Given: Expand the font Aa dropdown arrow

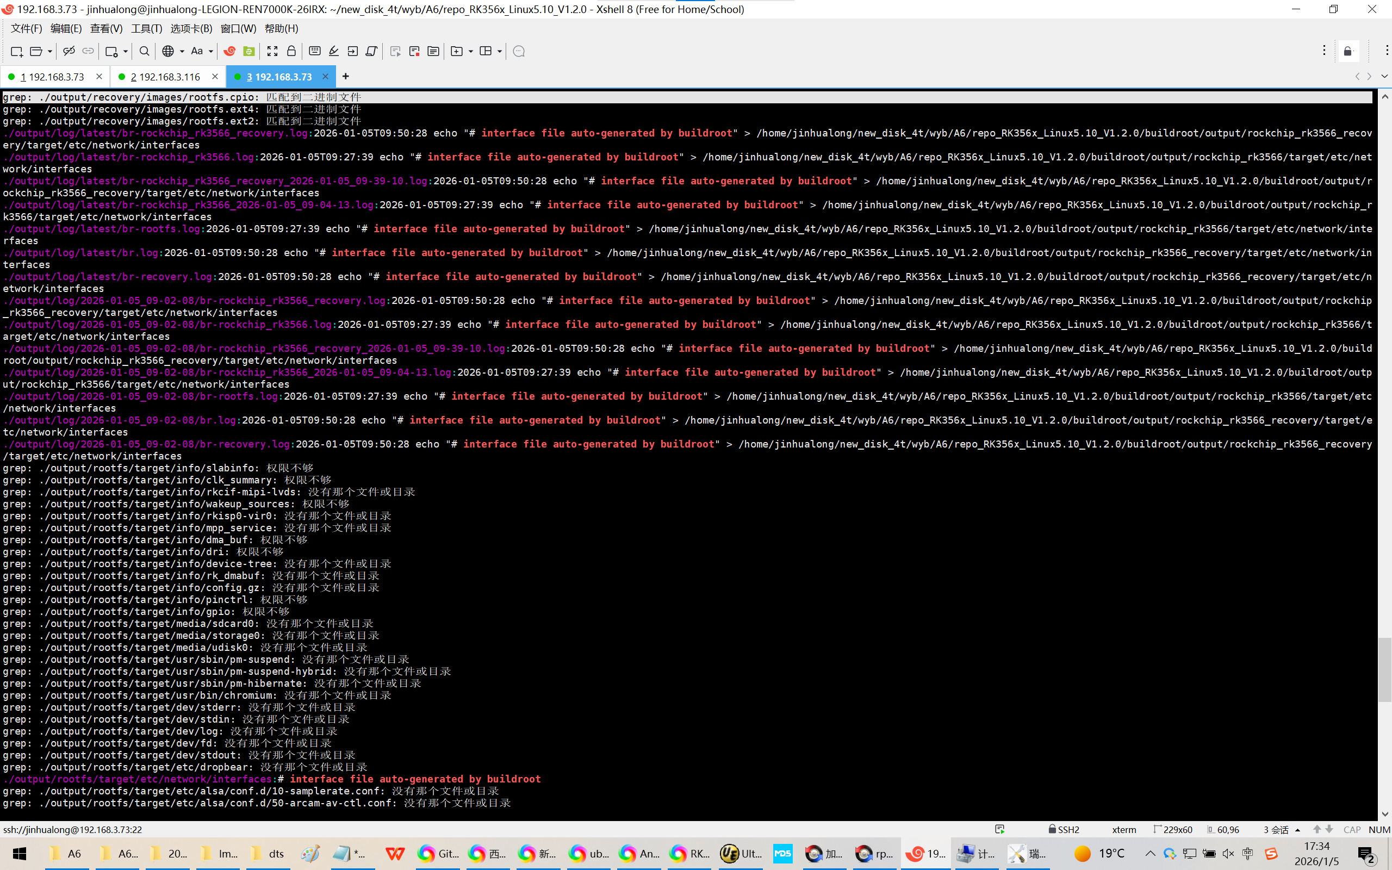Looking at the screenshot, I should click(211, 51).
